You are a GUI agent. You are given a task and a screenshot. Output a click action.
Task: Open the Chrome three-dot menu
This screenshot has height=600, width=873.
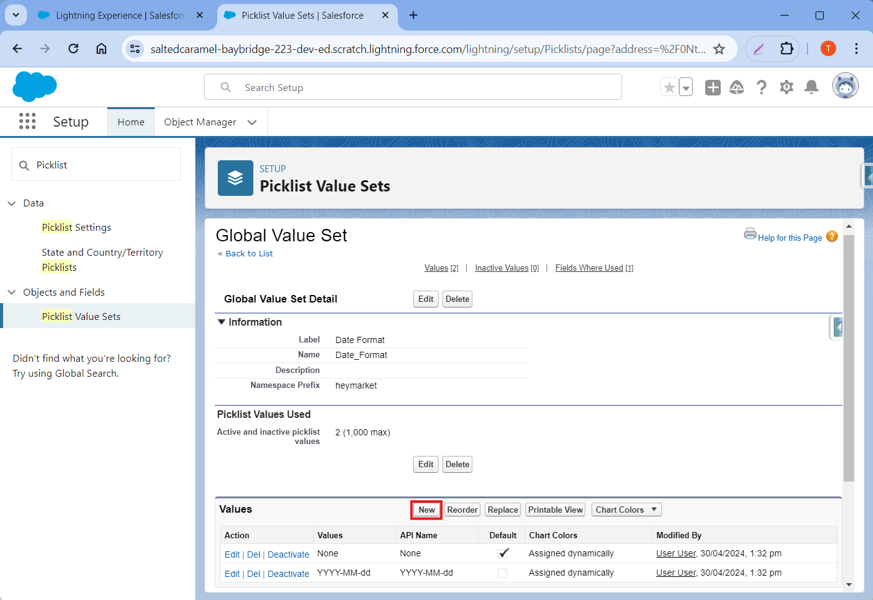(x=856, y=49)
